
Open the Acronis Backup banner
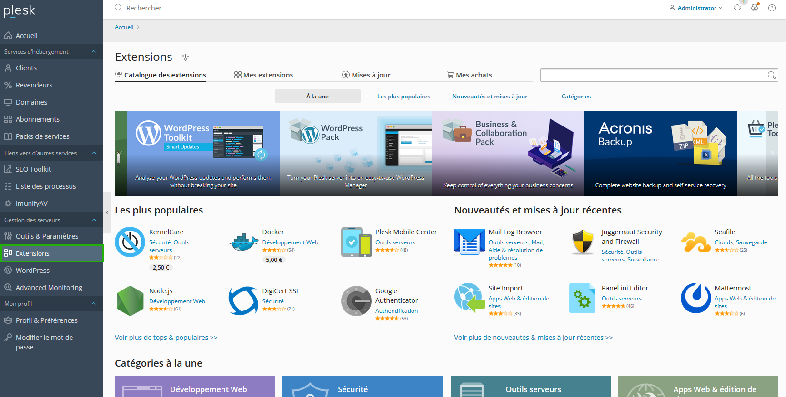coord(661,154)
